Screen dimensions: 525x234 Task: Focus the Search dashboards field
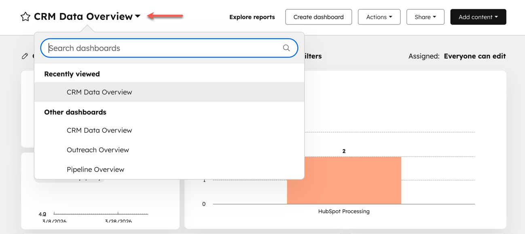tap(169, 48)
